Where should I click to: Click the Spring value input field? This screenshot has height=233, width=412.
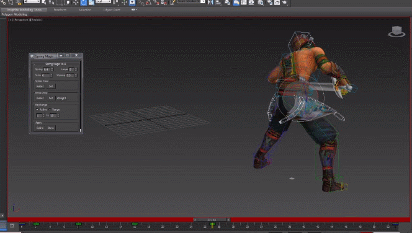47,69
